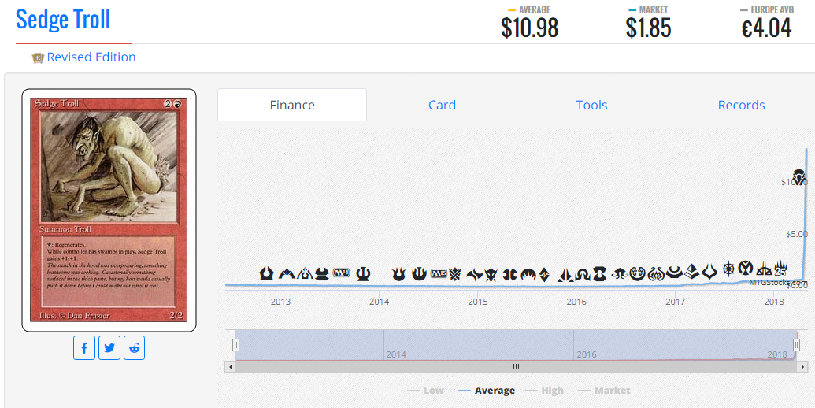The height and width of the screenshot is (408, 815).
Task: Click the Dragons of Tarkir dragon-head symbol
Action: (x=491, y=274)
